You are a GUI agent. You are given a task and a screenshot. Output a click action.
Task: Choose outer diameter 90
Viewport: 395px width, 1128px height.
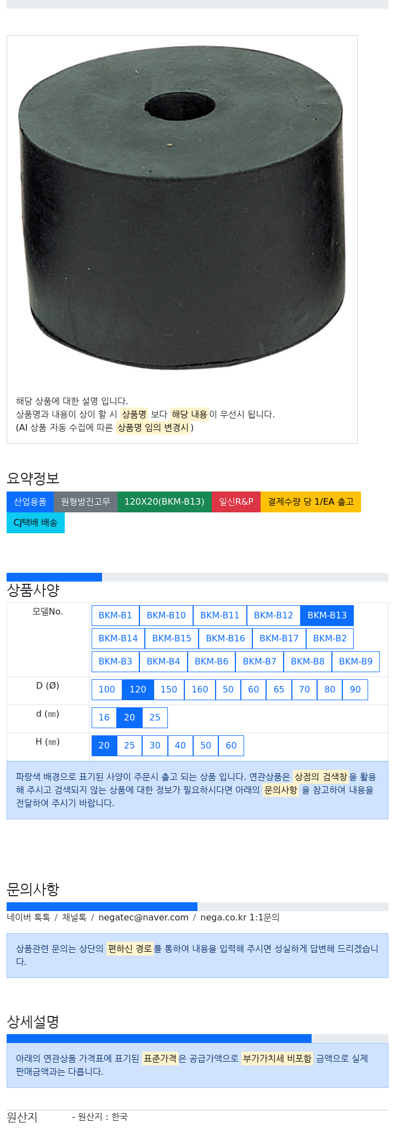[356, 690]
